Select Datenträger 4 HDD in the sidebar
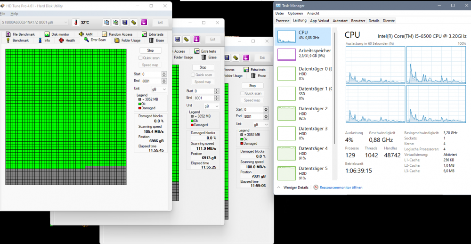This screenshot has width=471, height=244. click(x=303, y=153)
